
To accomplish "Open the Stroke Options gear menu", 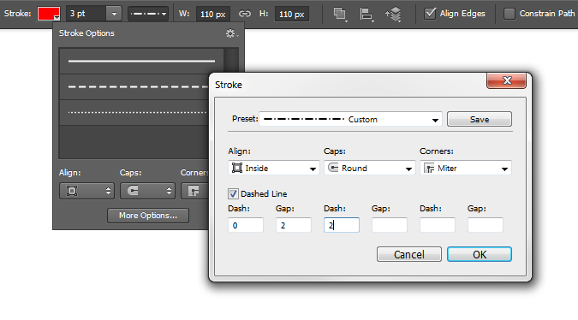I will coord(231,33).
